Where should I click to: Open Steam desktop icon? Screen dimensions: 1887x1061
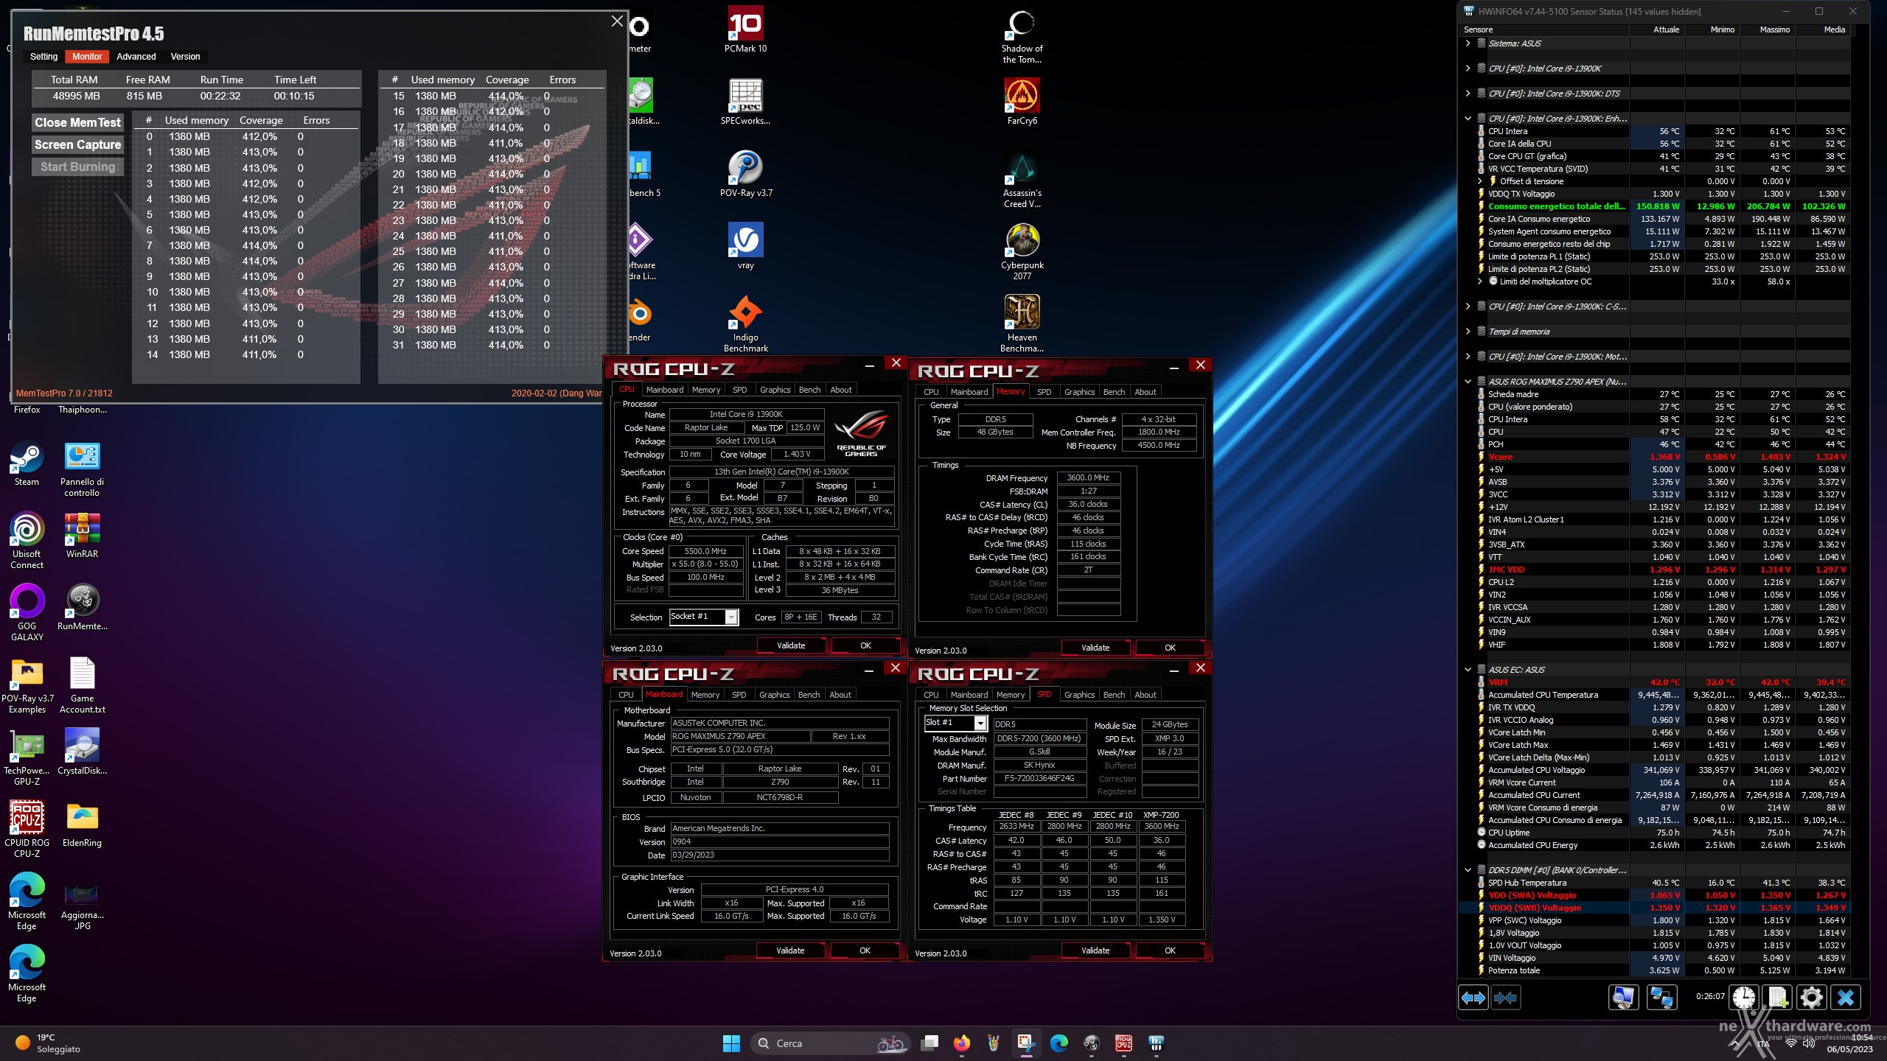(27, 463)
